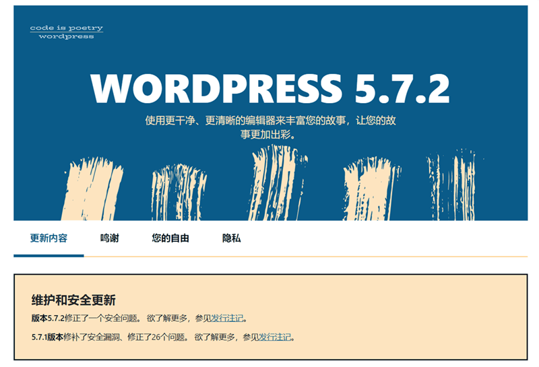Screen dimensions: 539x367
Task: Open 发行注记 link for version 5.7.1
Action: [275, 337]
